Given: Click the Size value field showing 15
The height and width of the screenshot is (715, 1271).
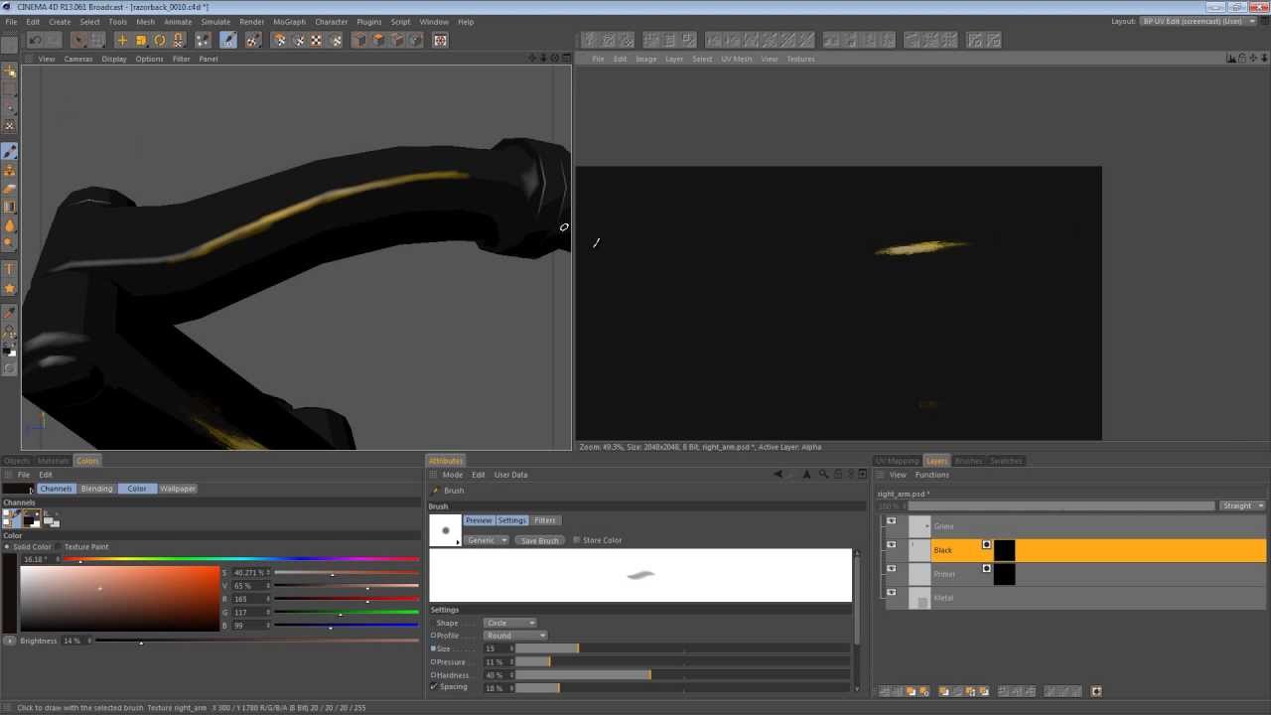Looking at the screenshot, I should [x=496, y=648].
